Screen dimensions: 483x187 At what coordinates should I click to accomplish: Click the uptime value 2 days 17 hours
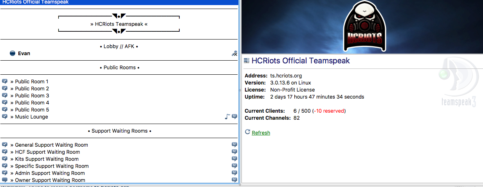[317, 97]
